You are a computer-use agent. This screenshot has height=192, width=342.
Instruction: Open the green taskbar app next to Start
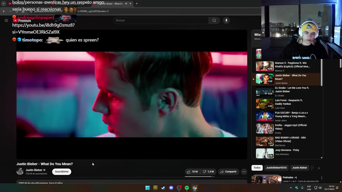155,188
